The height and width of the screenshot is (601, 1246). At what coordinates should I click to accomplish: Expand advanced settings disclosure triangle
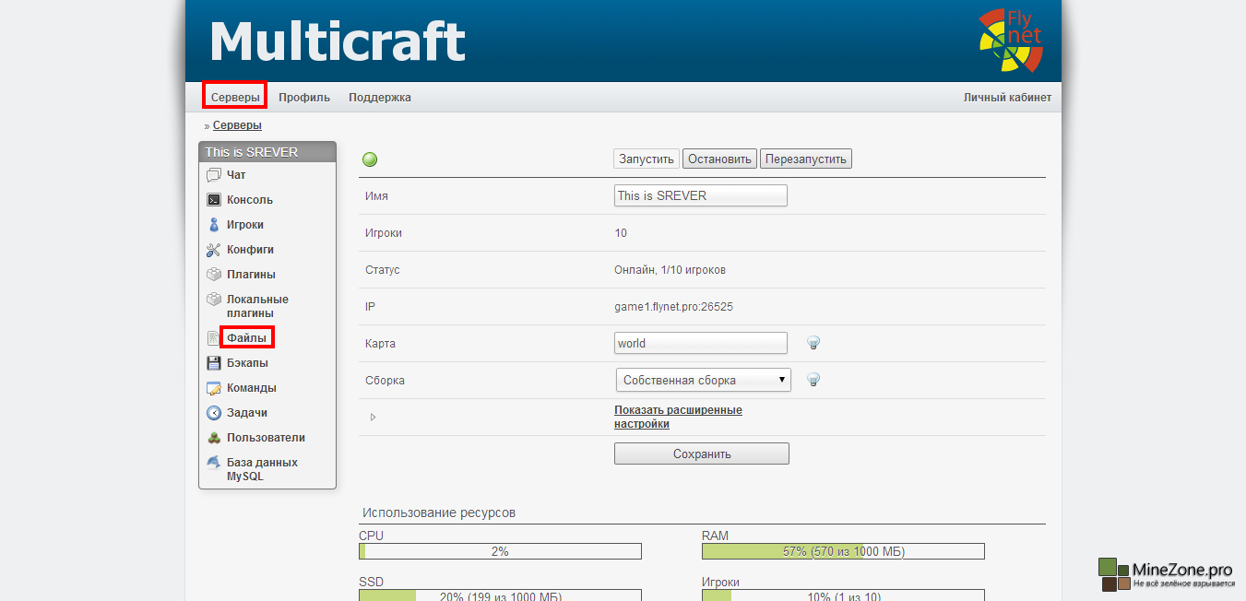(373, 418)
